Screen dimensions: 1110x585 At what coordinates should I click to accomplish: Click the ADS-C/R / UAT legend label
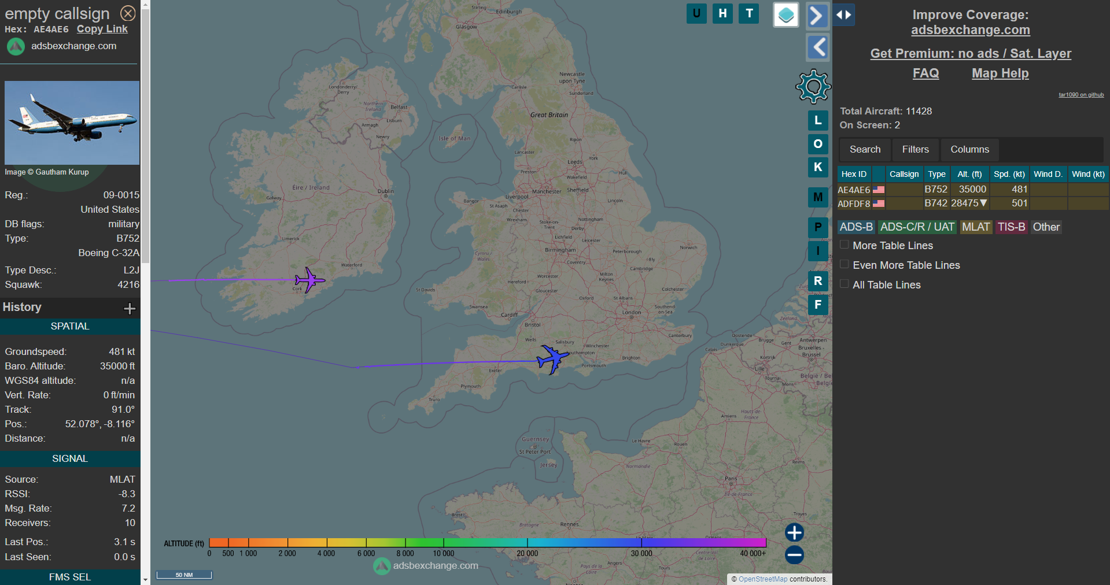coord(917,227)
